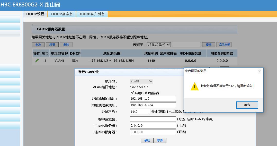Click the 客户端域名 column header

tap(168, 53)
